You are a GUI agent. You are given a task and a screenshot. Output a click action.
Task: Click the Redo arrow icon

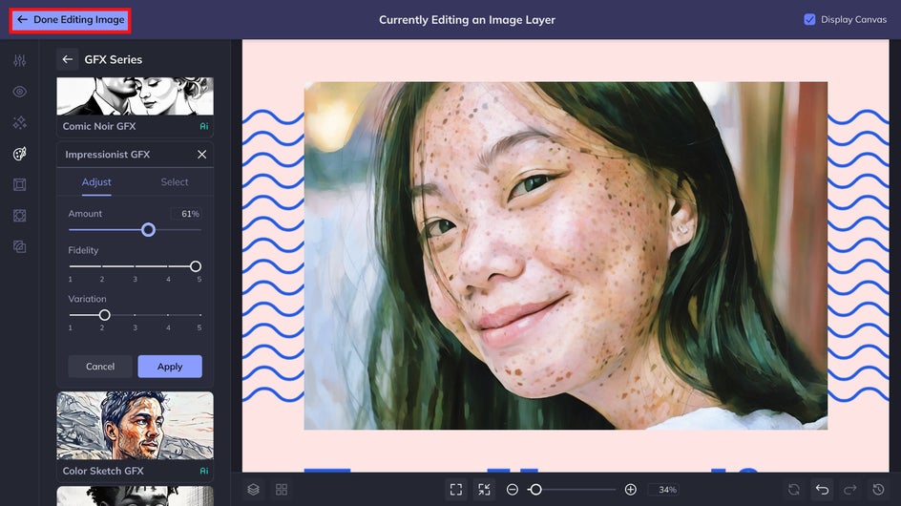(x=850, y=490)
